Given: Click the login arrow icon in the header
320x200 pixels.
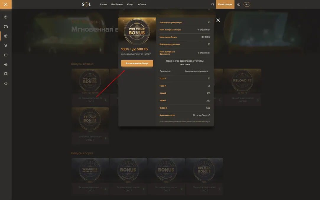Looking at the screenshot, I should coord(238,4).
